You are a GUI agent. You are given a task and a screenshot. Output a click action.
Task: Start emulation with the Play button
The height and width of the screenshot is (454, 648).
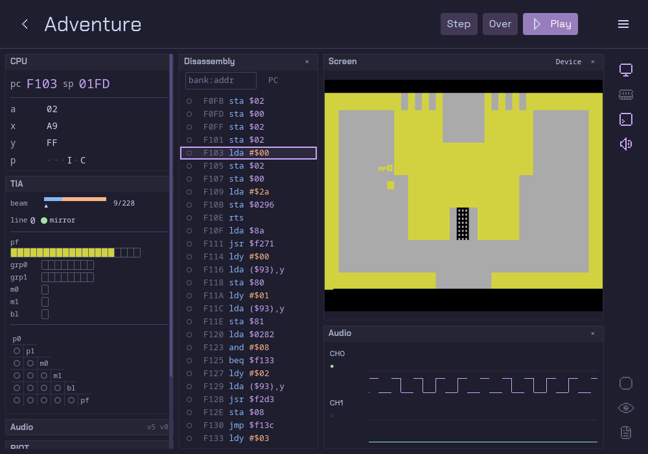550,24
